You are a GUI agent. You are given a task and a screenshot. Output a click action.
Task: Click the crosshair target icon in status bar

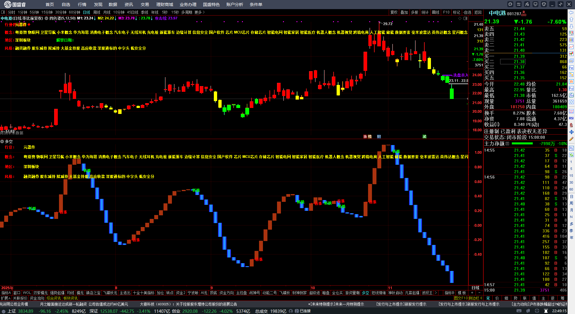click(537, 311)
